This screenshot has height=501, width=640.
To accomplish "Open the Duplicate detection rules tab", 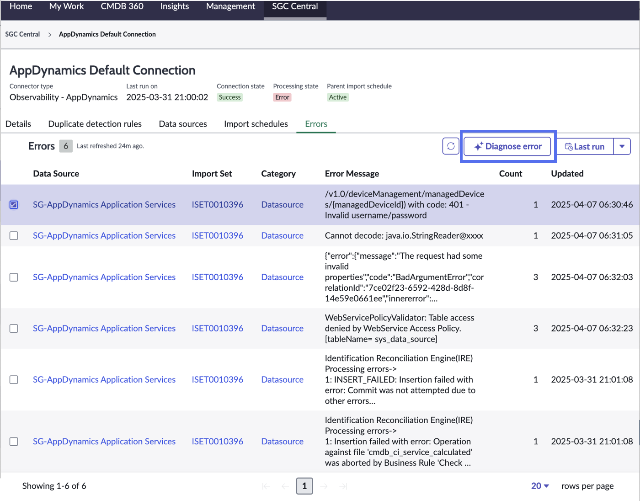I will point(95,124).
